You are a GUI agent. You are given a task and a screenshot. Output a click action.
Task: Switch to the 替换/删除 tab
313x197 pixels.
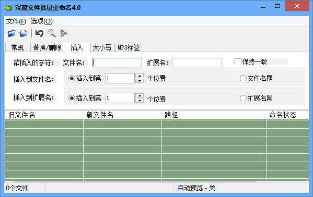point(47,47)
